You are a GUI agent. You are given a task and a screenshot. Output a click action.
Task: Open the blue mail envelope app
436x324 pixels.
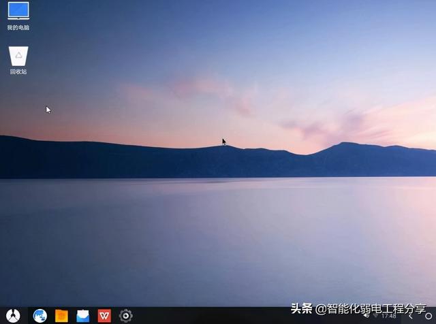coord(83,317)
